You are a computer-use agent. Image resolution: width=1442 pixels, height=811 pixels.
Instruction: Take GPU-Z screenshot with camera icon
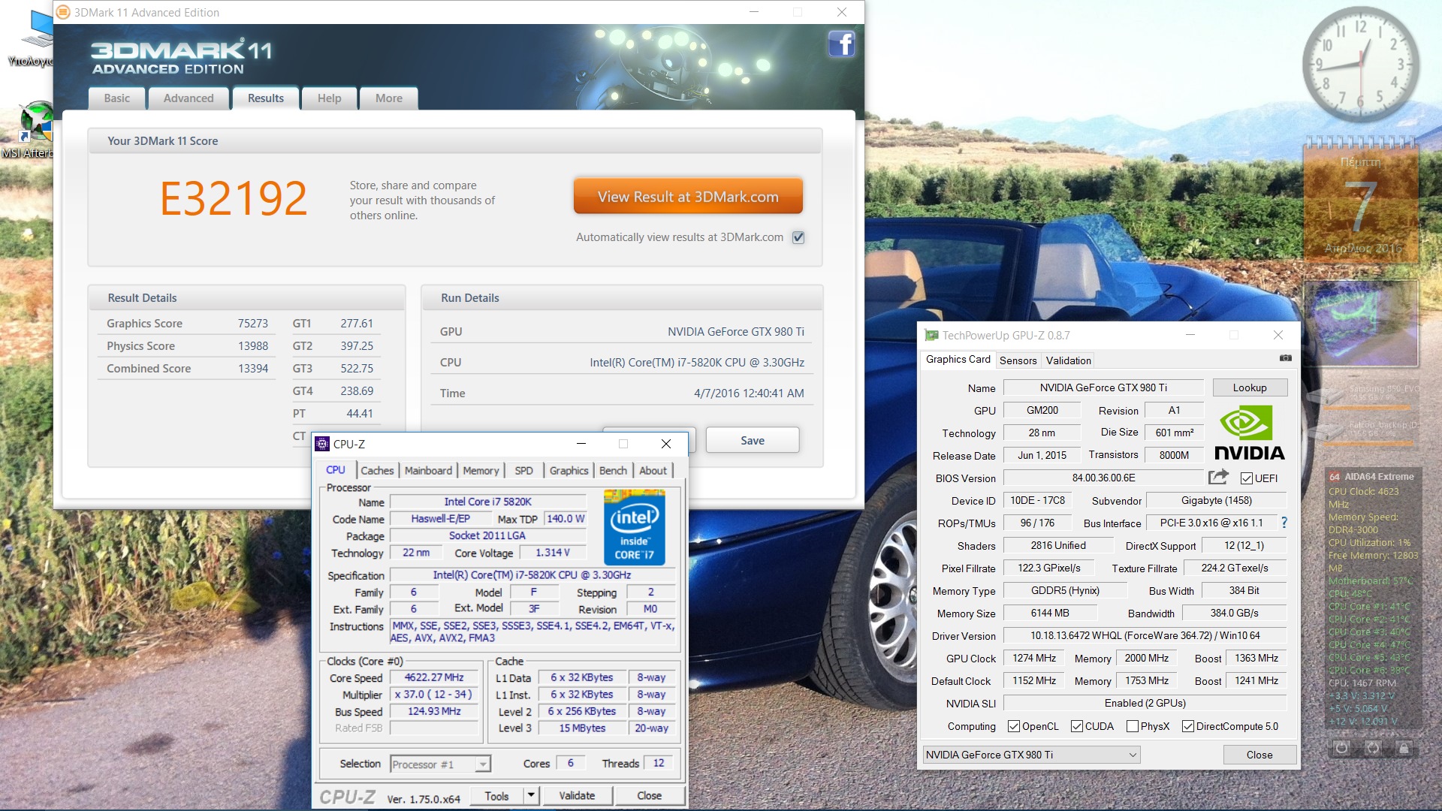[1286, 358]
